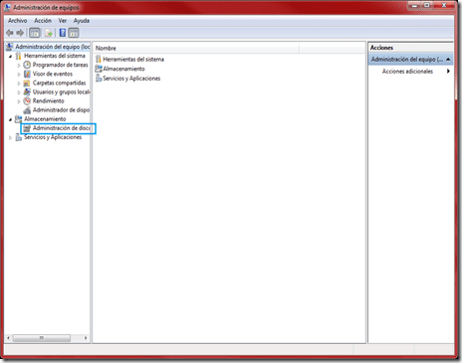
Task: Expand the Programador de tareas node
Action: point(19,66)
